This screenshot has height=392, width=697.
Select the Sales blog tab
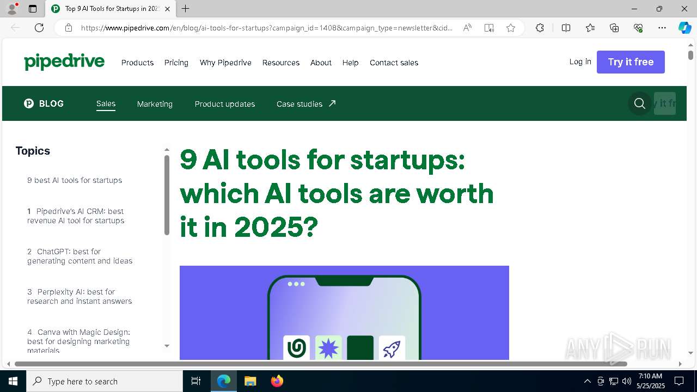pos(106,103)
